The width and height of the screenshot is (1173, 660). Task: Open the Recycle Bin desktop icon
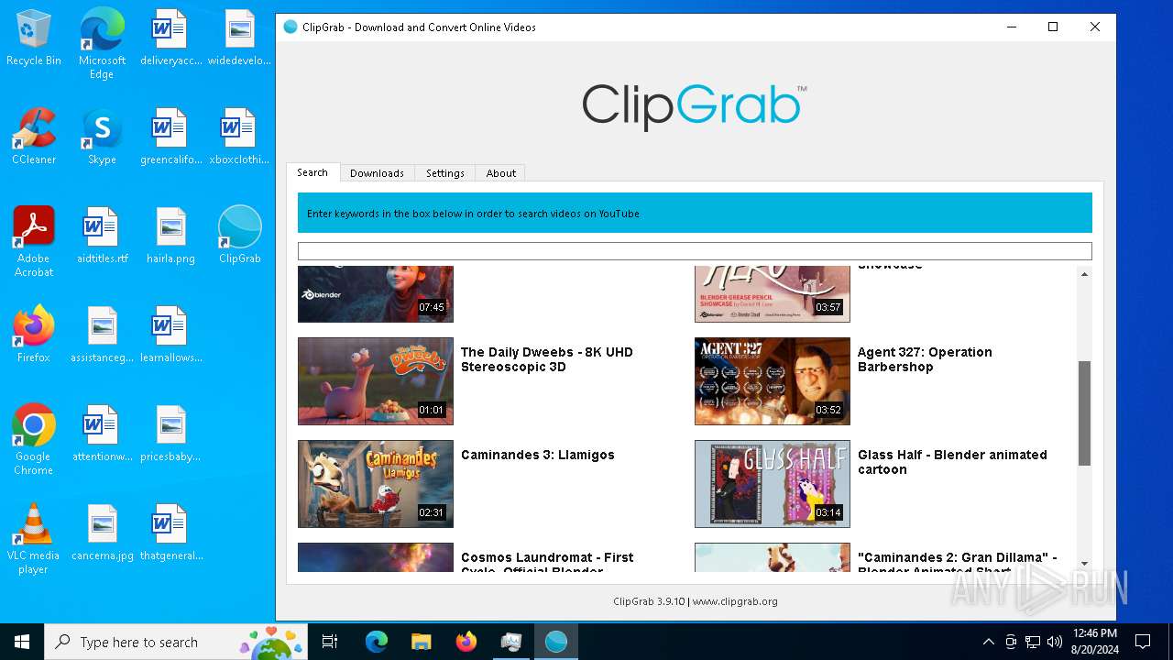click(34, 38)
